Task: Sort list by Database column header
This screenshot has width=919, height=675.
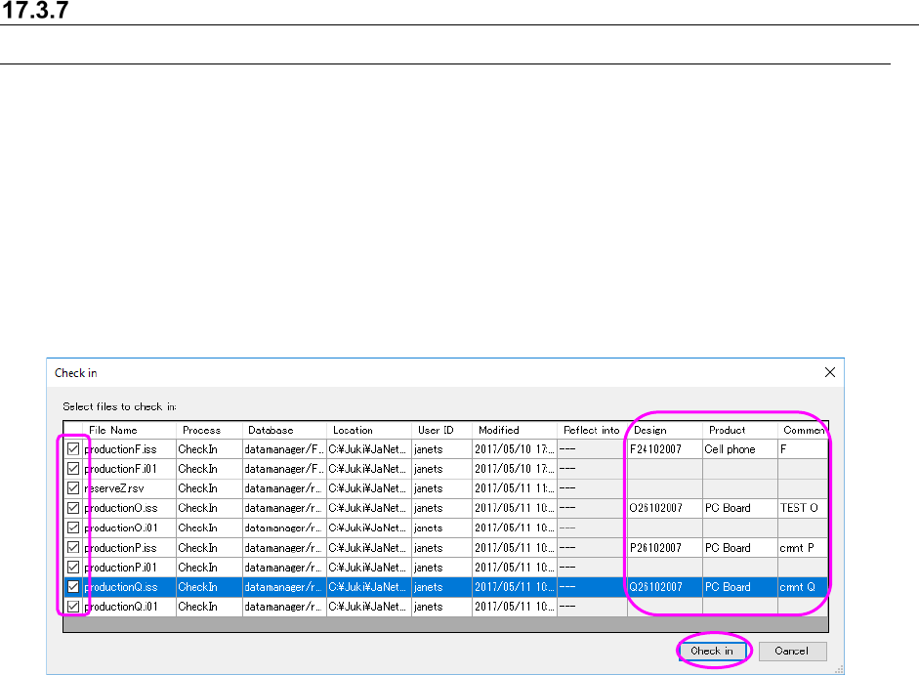Action: pos(271,430)
